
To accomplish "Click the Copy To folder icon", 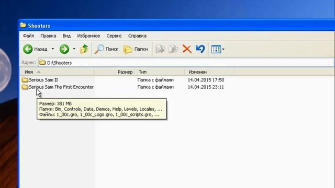I will [173, 49].
